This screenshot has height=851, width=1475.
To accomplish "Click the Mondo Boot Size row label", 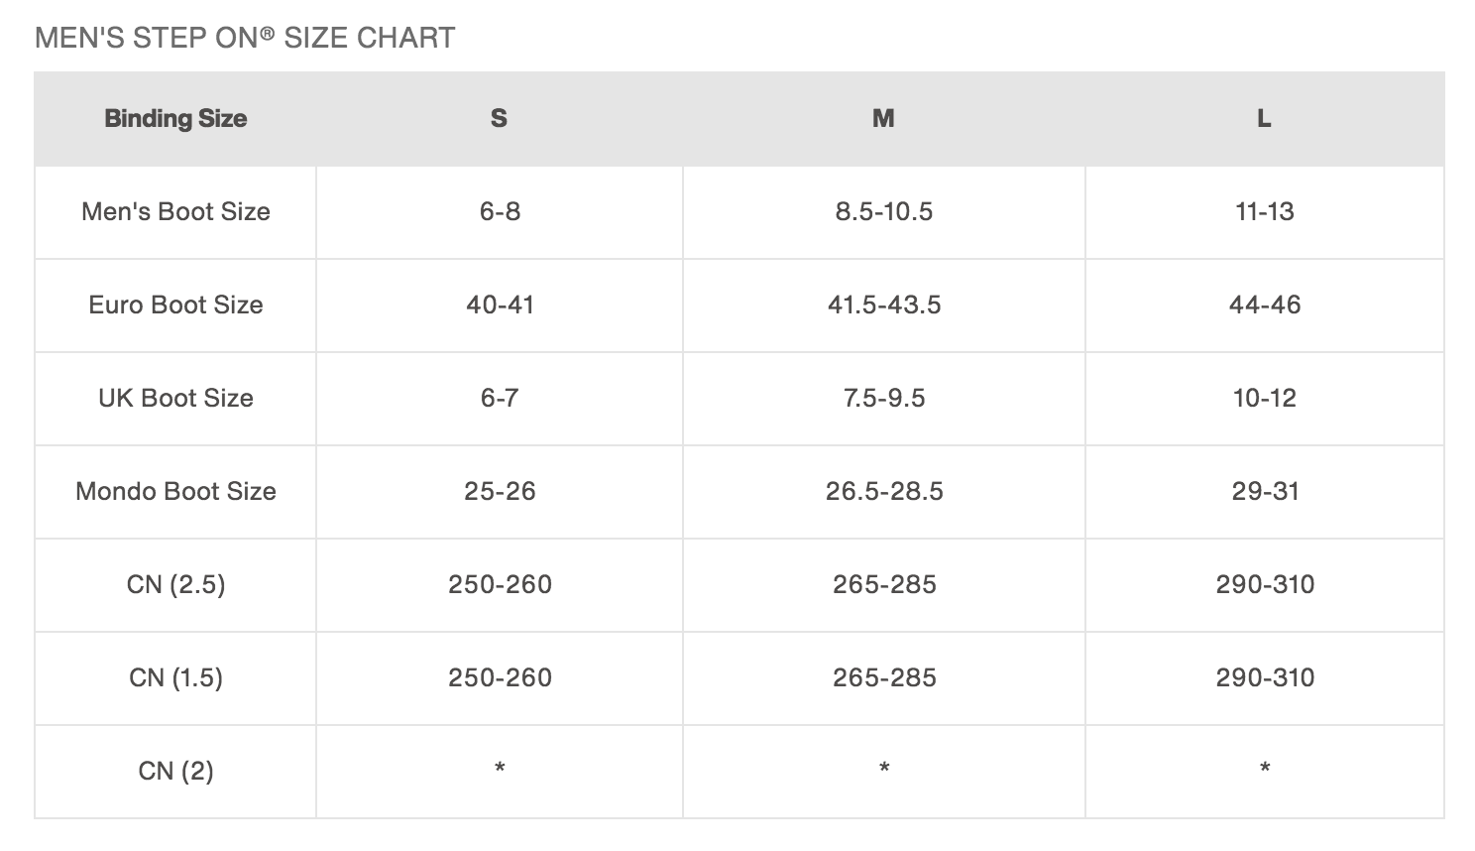I will [175, 492].
